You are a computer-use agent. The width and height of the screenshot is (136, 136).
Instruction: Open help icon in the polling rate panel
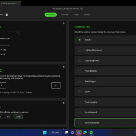click(63, 103)
